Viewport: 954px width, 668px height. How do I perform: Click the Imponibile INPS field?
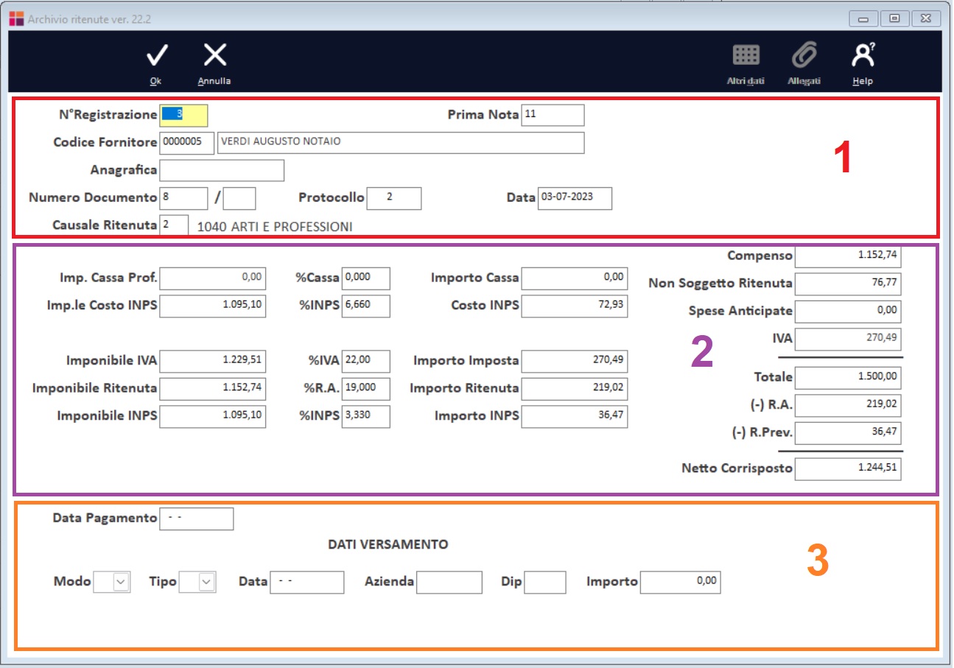212,416
